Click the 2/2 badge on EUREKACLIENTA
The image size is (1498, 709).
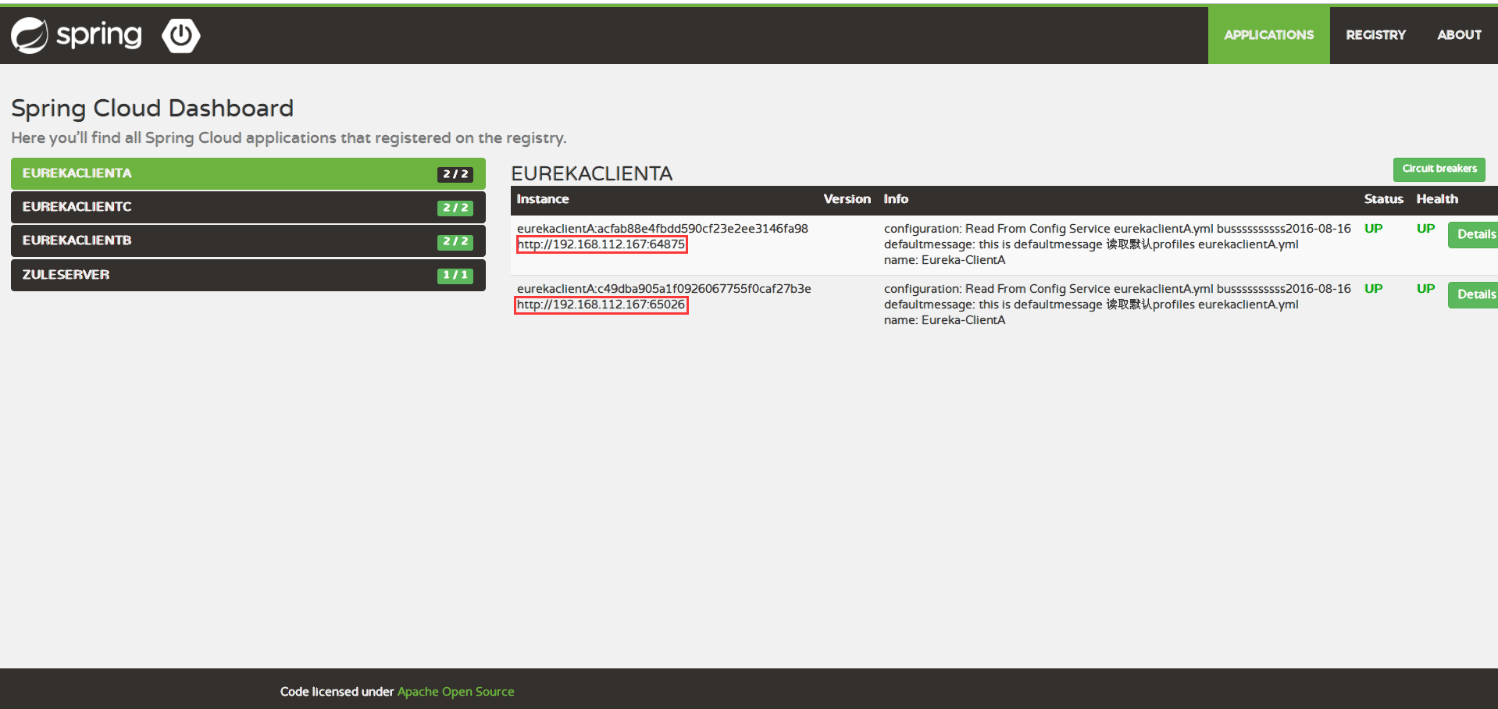tap(455, 174)
